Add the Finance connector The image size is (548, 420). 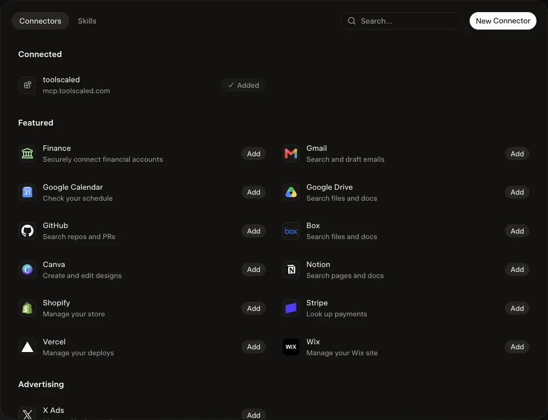pyautogui.click(x=253, y=154)
